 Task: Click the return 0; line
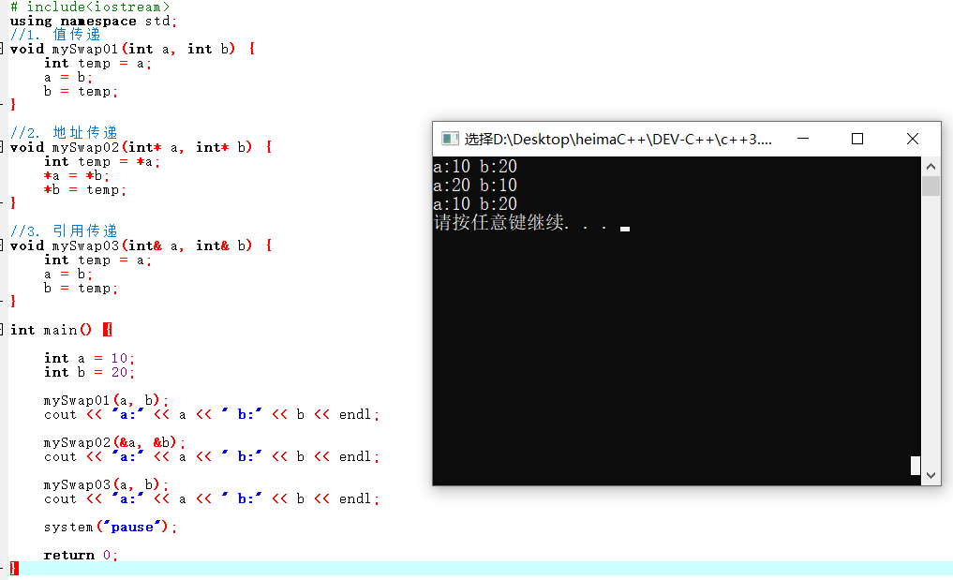[x=81, y=555]
